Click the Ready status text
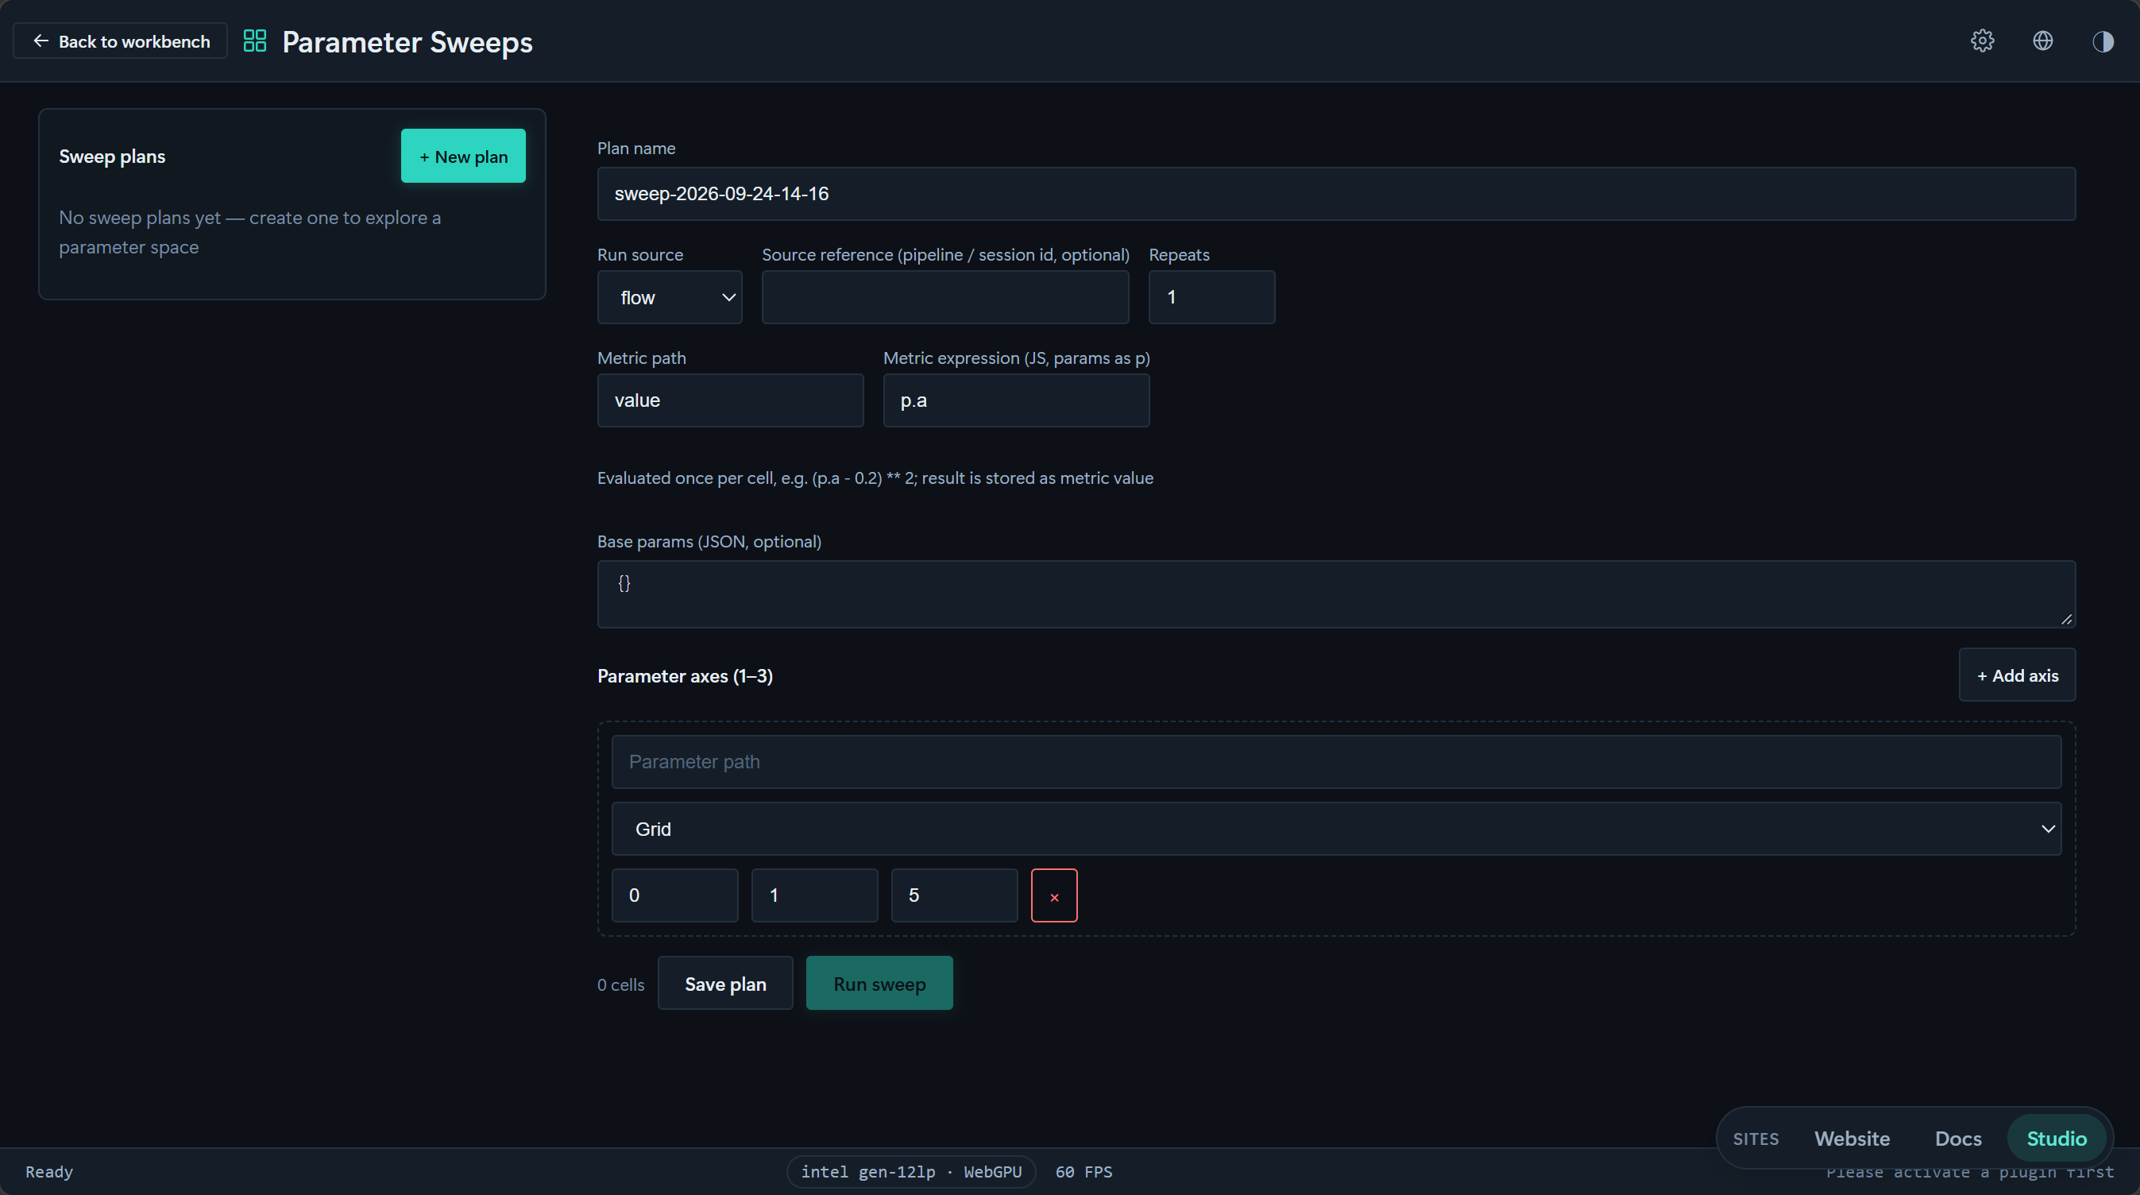Viewport: 2140px width, 1195px height. [x=49, y=1172]
